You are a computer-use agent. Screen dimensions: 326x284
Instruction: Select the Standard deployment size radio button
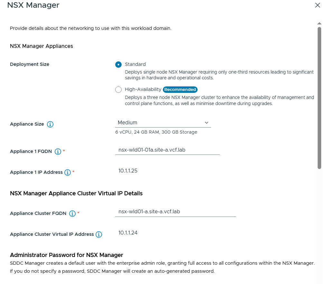tap(118, 65)
